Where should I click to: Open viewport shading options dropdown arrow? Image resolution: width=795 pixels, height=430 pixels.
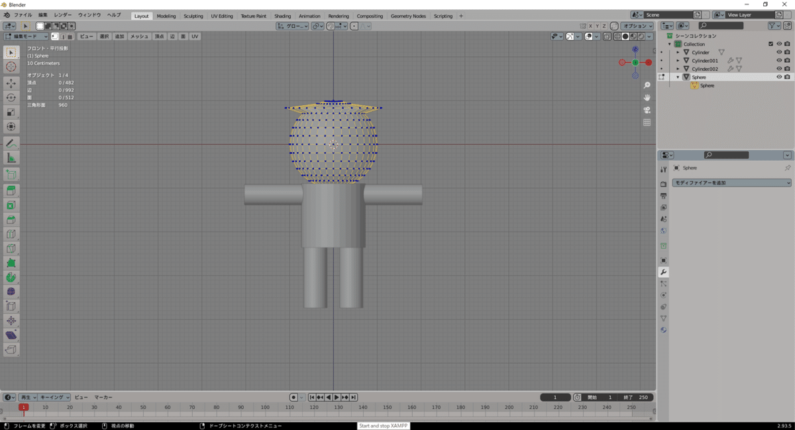click(x=649, y=36)
